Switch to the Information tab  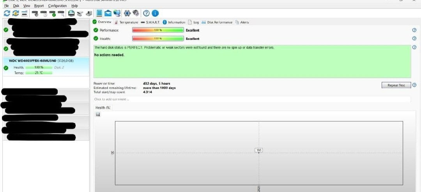tap(174, 22)
